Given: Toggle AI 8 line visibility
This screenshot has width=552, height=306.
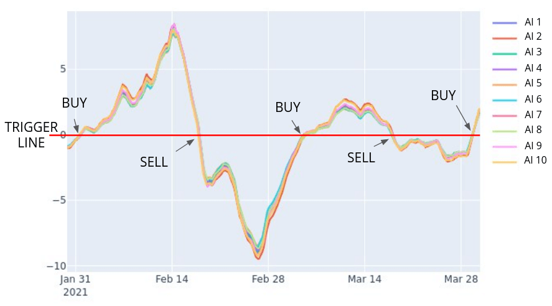Looking at the screenshot, I should tap(533, 130).
